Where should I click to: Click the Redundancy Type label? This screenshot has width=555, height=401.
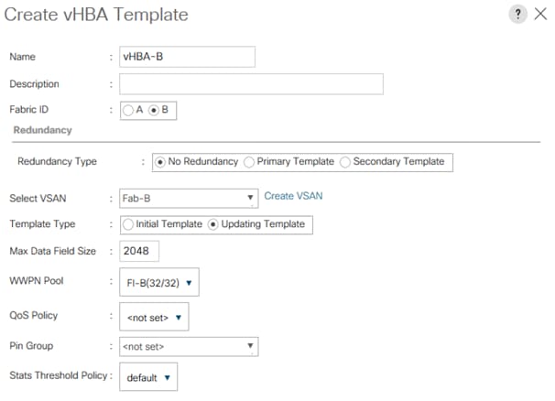[57, 161]
